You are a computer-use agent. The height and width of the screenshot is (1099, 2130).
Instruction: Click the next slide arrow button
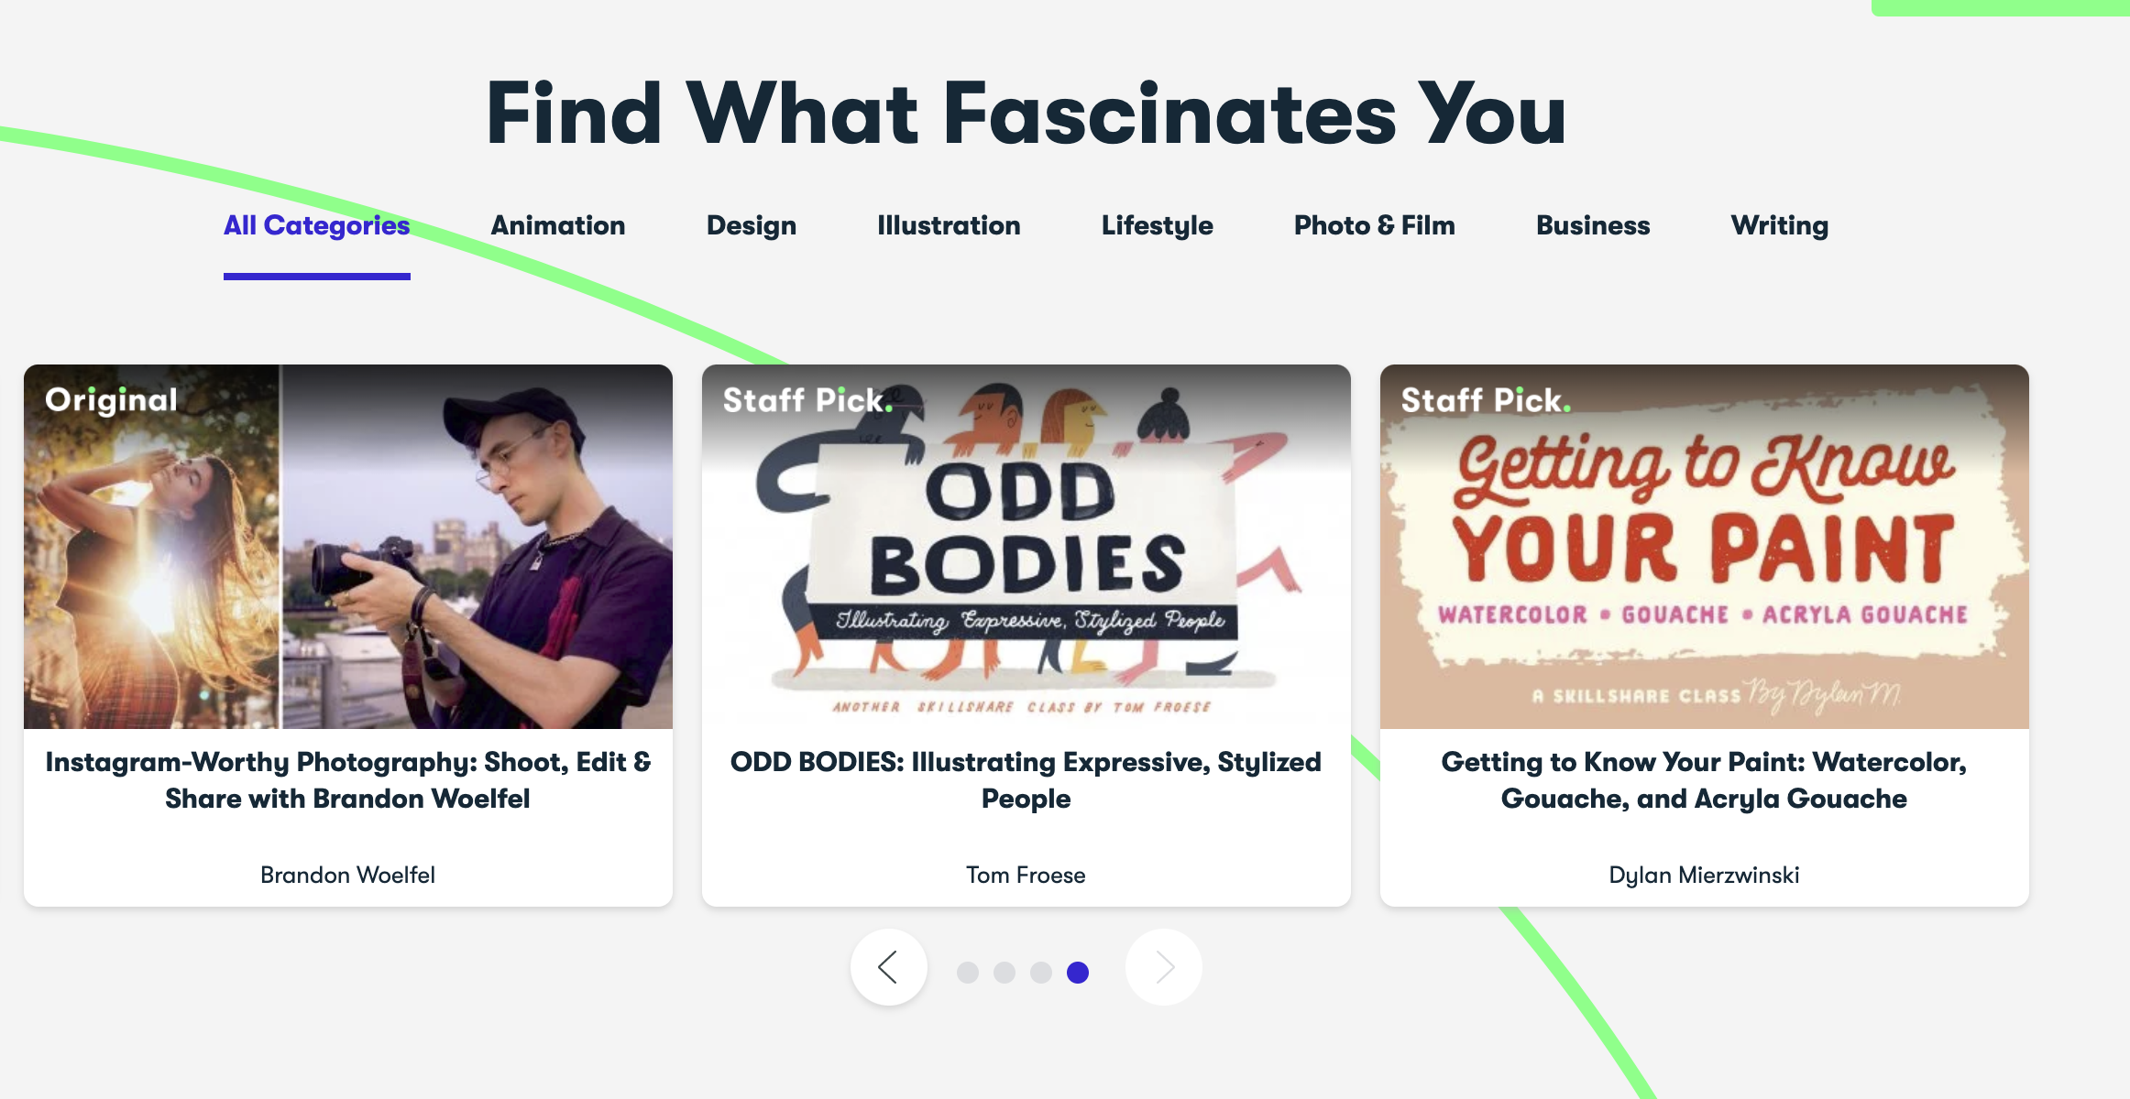click(1164, 967)
